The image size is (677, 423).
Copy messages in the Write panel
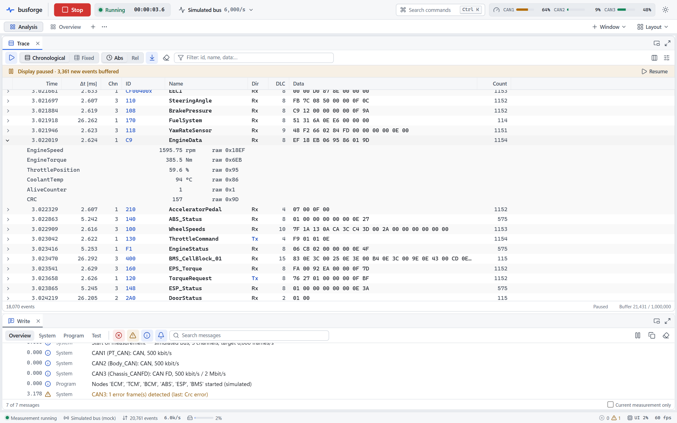tap(652, 336)
